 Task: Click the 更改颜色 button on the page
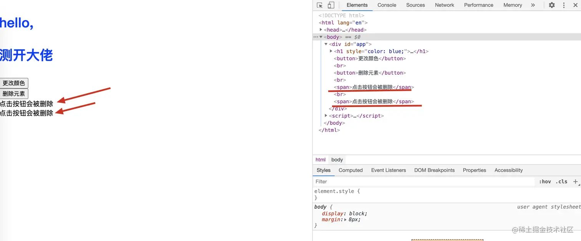click(14, 83)
